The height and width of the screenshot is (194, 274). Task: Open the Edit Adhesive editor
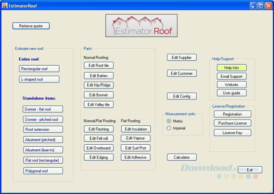coord(136,157)
